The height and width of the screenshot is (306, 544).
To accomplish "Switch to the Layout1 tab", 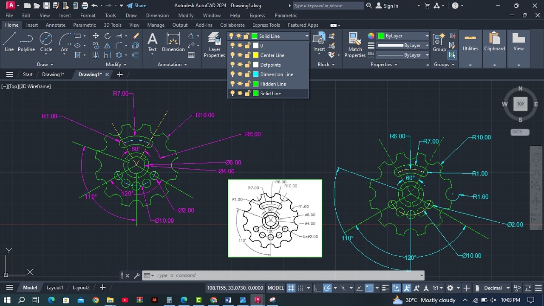I will (55, 288).
